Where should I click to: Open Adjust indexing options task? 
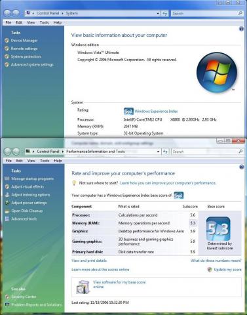coord(31,195)
